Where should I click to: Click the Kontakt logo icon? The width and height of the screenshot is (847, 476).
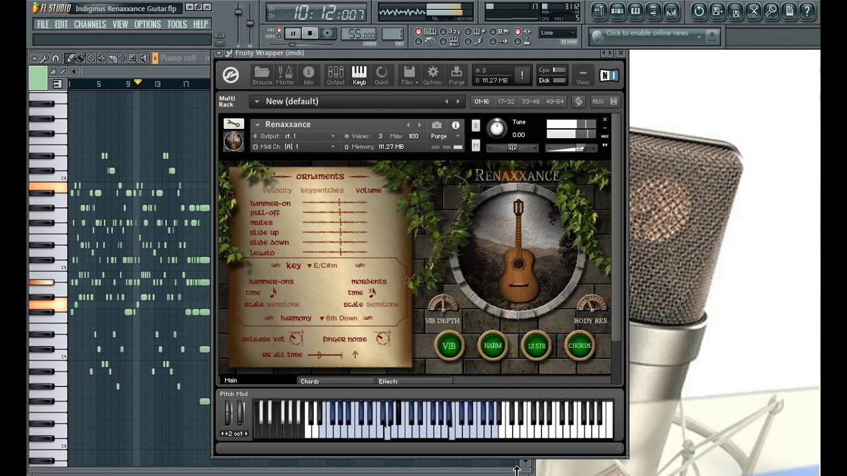click(x=230, y=75)
